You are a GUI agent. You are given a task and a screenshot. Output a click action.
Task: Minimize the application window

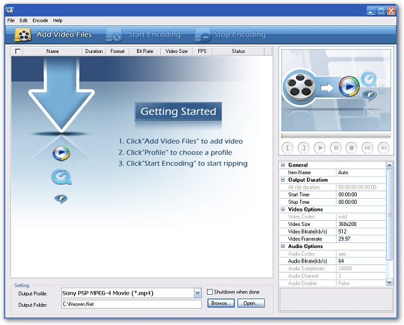[371, 11]
